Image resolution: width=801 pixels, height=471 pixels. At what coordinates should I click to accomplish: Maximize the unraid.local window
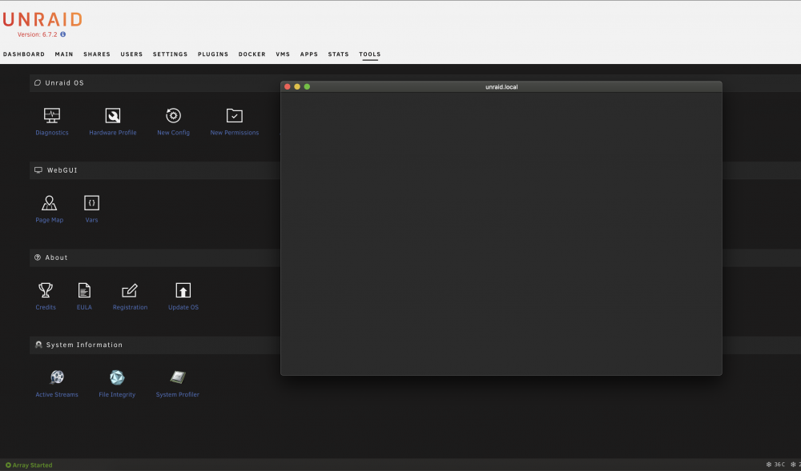307,86
